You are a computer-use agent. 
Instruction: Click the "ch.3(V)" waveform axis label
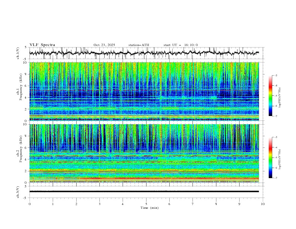[x=18, y=192]
